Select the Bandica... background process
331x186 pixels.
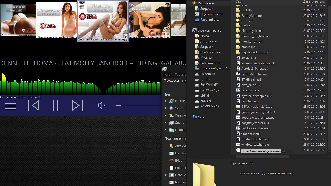tap(178, 153)
